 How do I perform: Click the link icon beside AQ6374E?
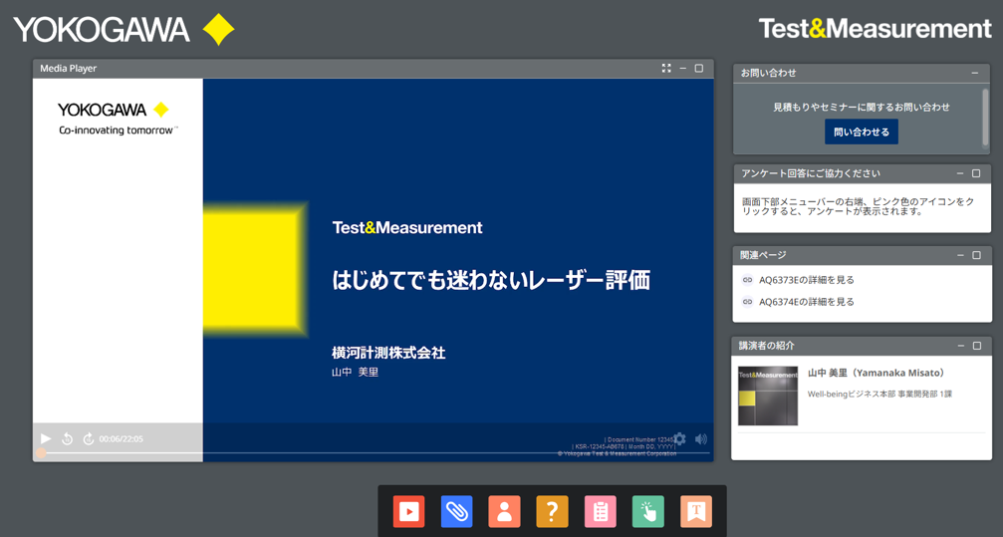[x=747, y=302]
